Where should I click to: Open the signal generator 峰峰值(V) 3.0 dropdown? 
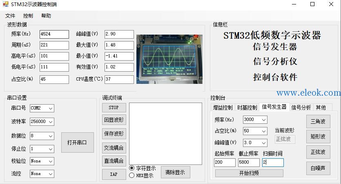(x=263, y=143)
